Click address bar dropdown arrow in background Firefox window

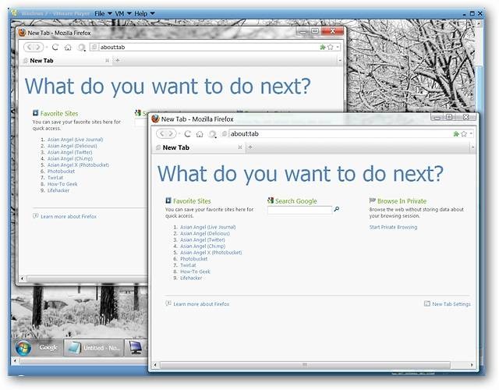click(x=338, y=47)
